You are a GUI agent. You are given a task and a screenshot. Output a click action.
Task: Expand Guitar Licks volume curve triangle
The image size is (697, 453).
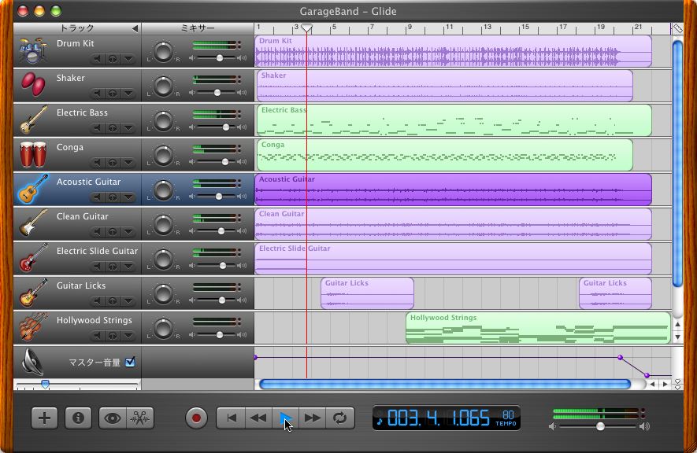[128, 300]
